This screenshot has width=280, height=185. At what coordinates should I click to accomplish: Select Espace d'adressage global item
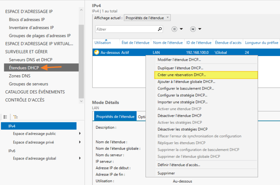[x=34, y=158]
